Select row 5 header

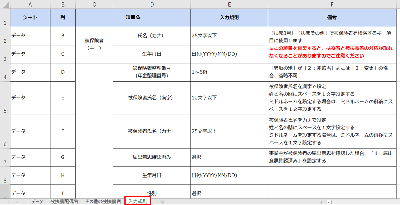click(5, 98)
